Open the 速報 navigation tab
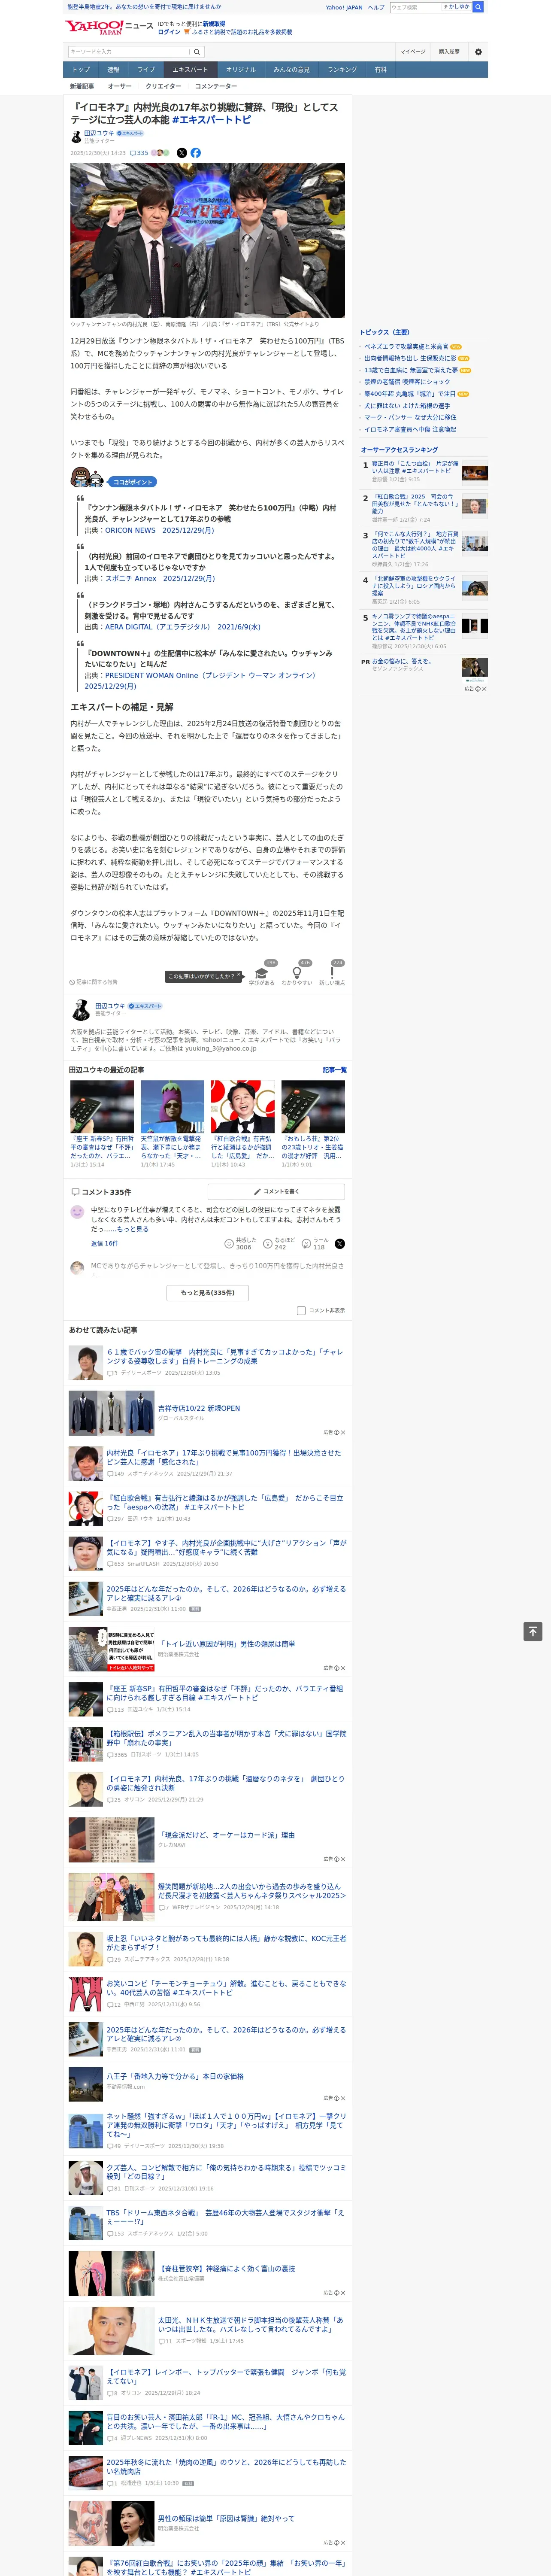This screenshot has height=2576, width=551. [x=113, y=70]
